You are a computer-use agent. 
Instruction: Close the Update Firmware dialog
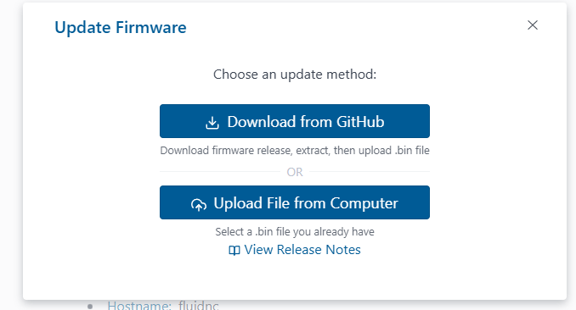coord(533,25)
